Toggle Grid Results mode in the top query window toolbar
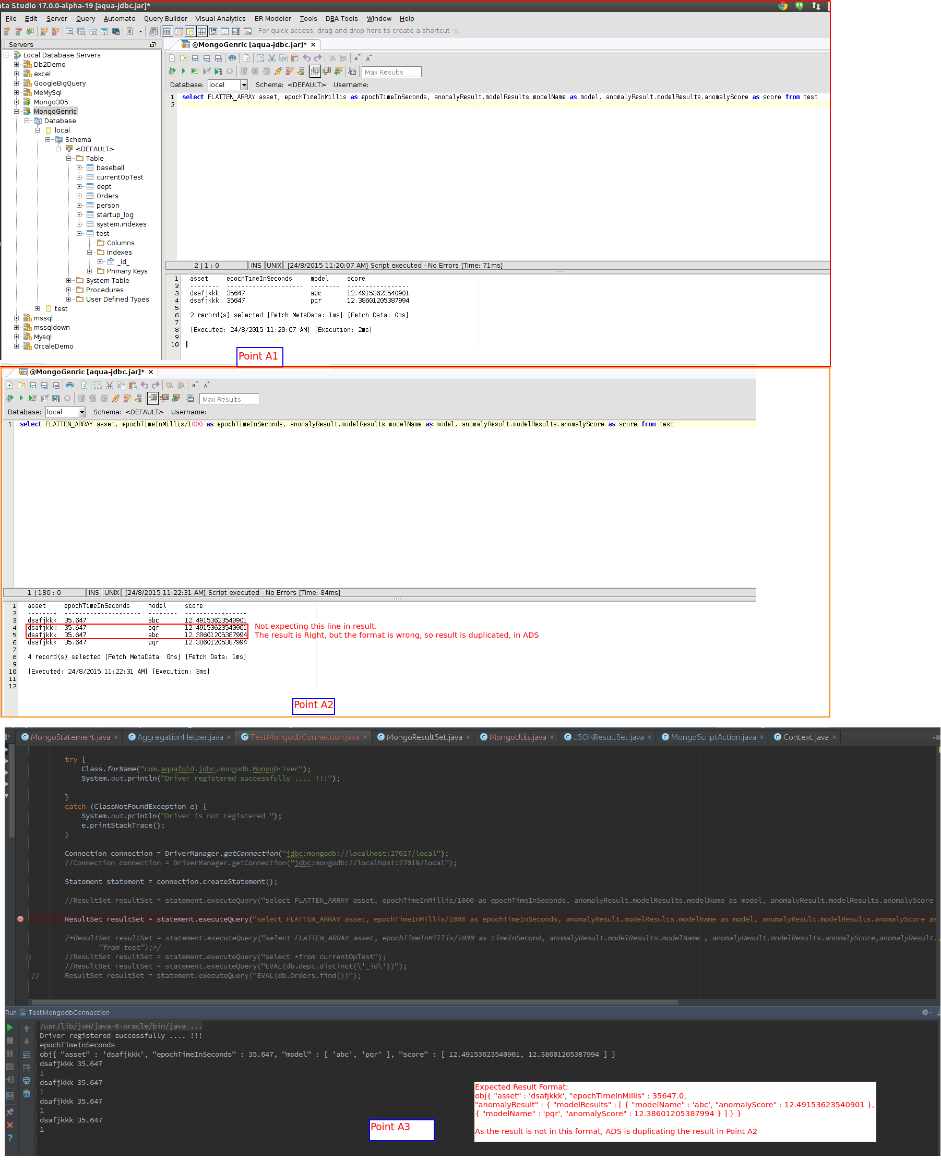The image size is (941, 1160). coord(315,71)
